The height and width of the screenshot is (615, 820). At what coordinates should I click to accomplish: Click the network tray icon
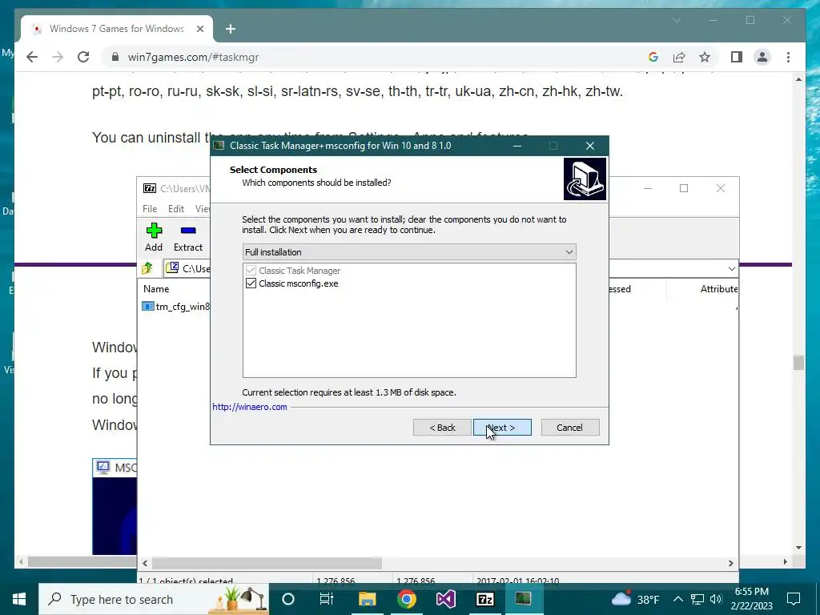pyautogui.click(x=697, y=599)
